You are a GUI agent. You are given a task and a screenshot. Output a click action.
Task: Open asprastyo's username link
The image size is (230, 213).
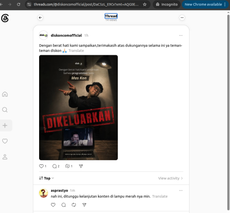click(59, 190)
